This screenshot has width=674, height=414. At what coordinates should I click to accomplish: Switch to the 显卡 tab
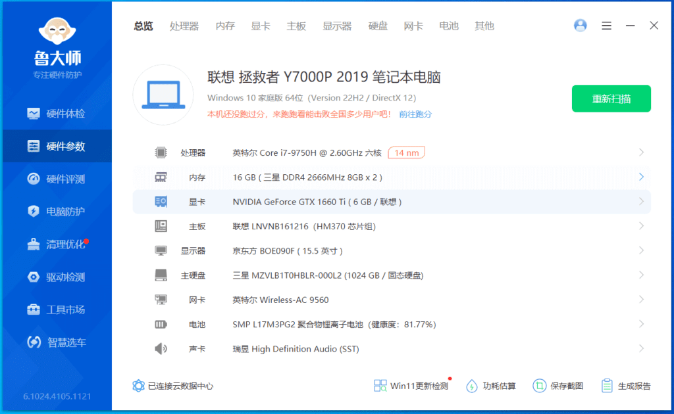(x=261, y=26)
